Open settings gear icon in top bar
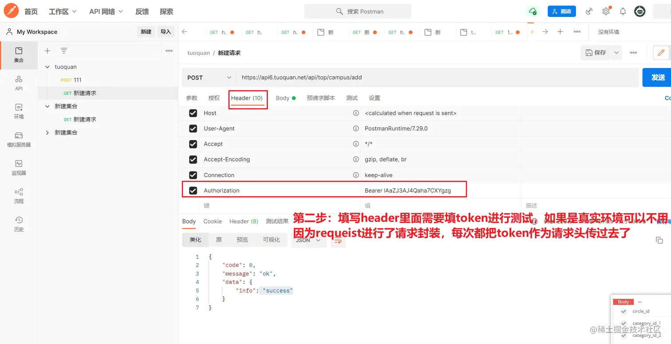 coord(606,12)
